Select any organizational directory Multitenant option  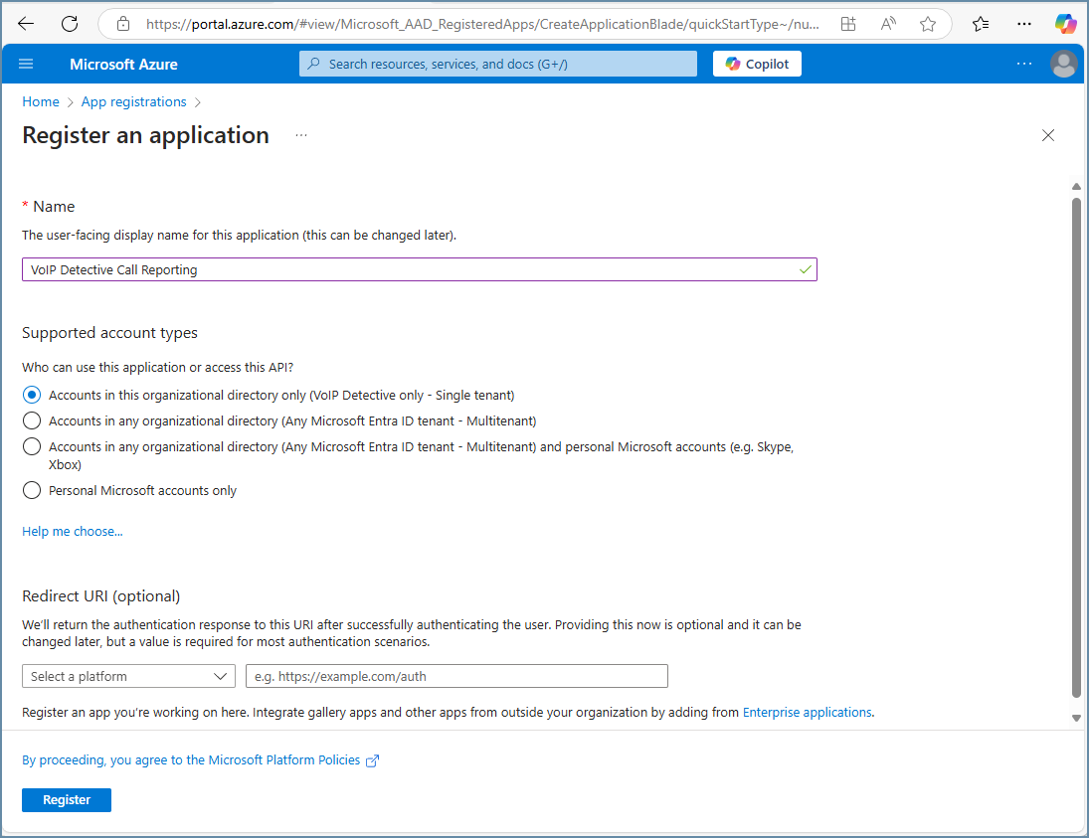click(32, 420)
